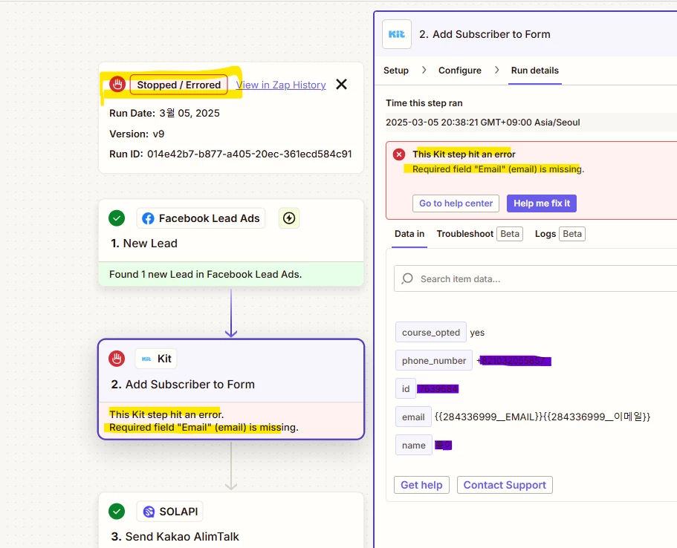This screenshot has height=548, width=677.
Task: Click the chevron between Setup and Configure
Action: tap(424, 70)
